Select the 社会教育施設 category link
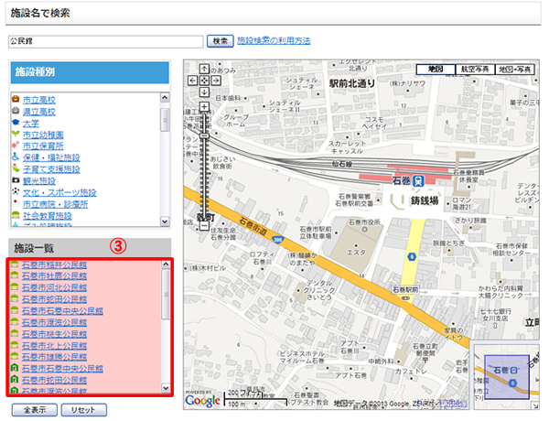The height and width of the screenshot is (421, 549). (x=48, y=216)
